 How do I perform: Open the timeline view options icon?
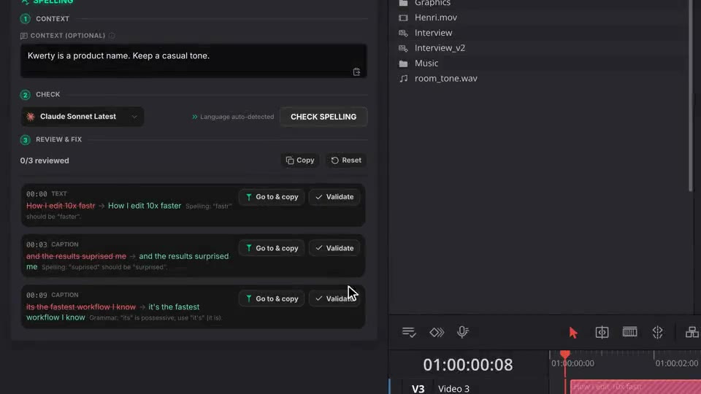point(409,333)
